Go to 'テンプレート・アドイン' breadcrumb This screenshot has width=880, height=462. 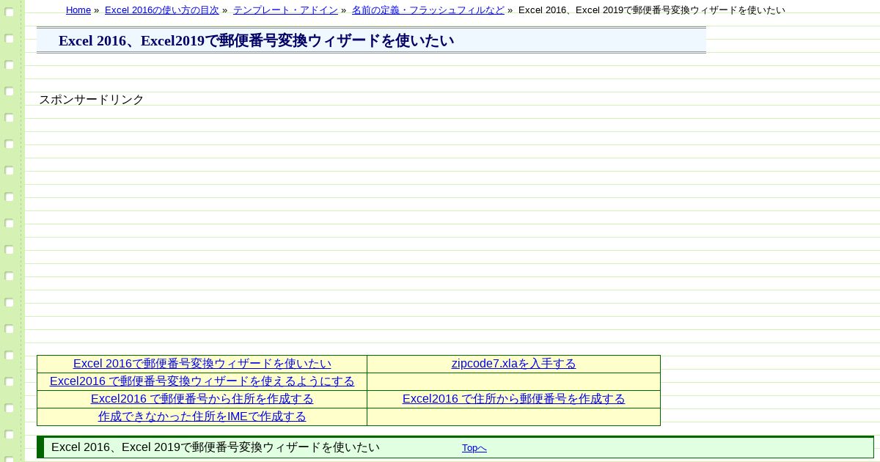pos(285,10)
